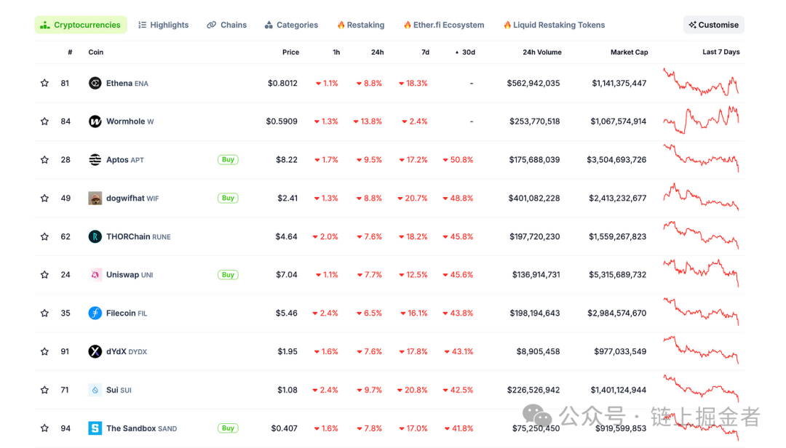The width and height of the screenshot is (786, 448).
Task: Click the Filecoin coin logo icon
Action: tap(95, 313)
